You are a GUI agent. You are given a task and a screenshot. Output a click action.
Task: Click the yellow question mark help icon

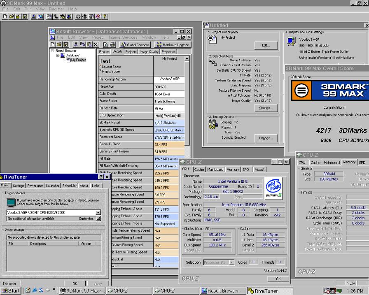[105, 16]
